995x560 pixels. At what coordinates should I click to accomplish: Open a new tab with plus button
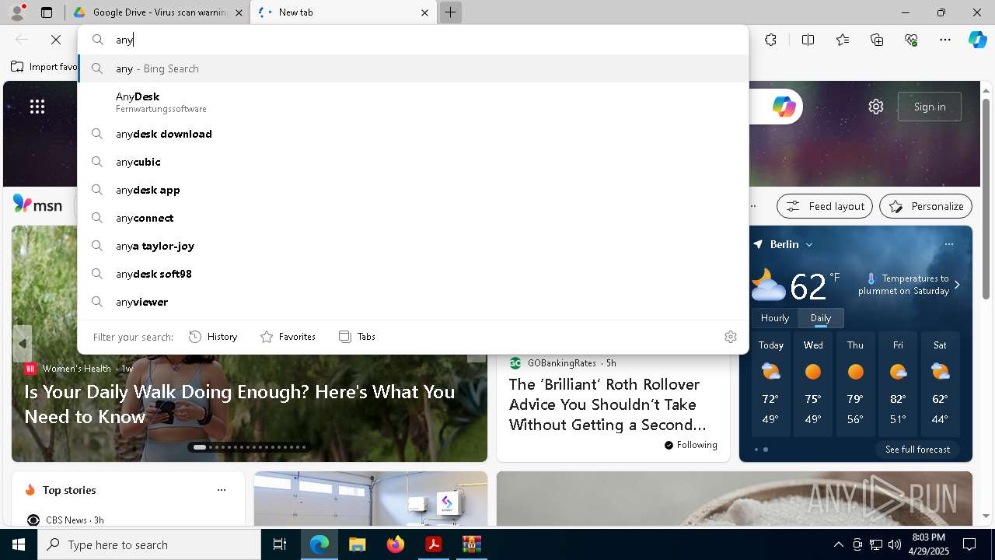point(450,12)
